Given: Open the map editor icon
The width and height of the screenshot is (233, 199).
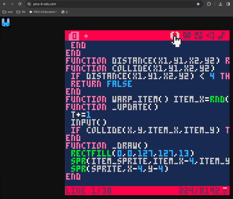Looking at the screenshot, I should point(199,35).
